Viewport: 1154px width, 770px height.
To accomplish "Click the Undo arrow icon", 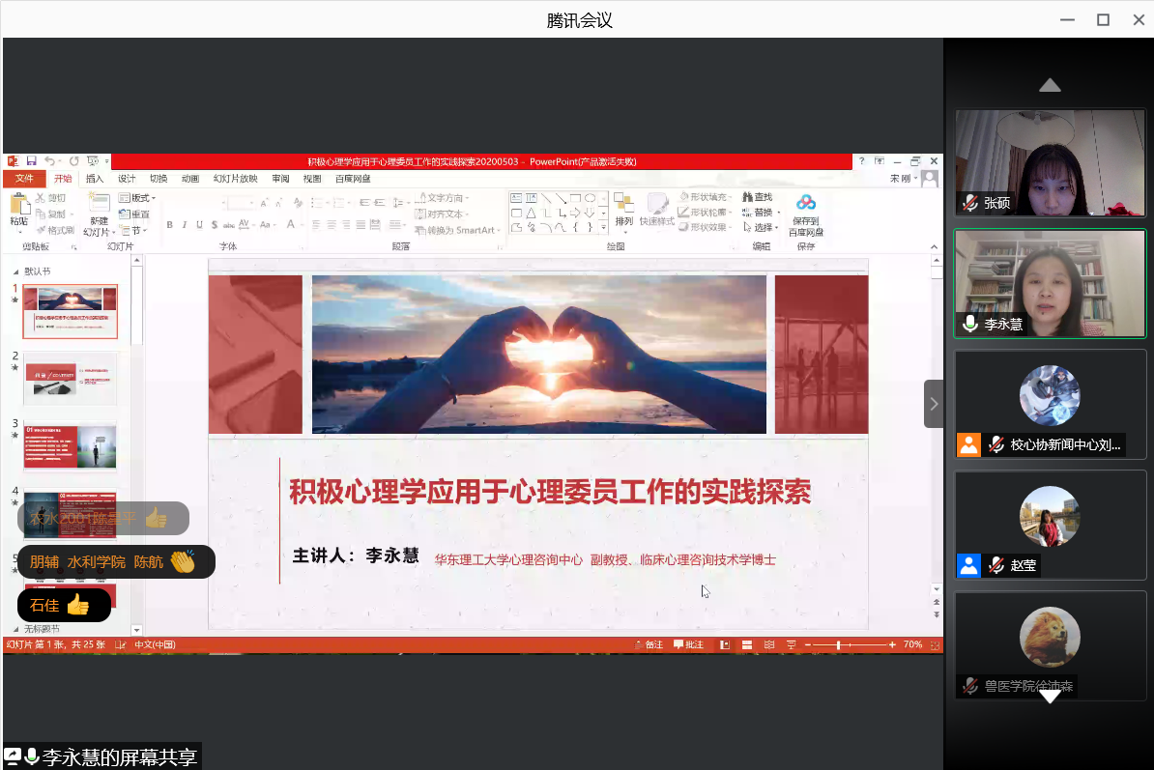I will click(x=49, y=161).
